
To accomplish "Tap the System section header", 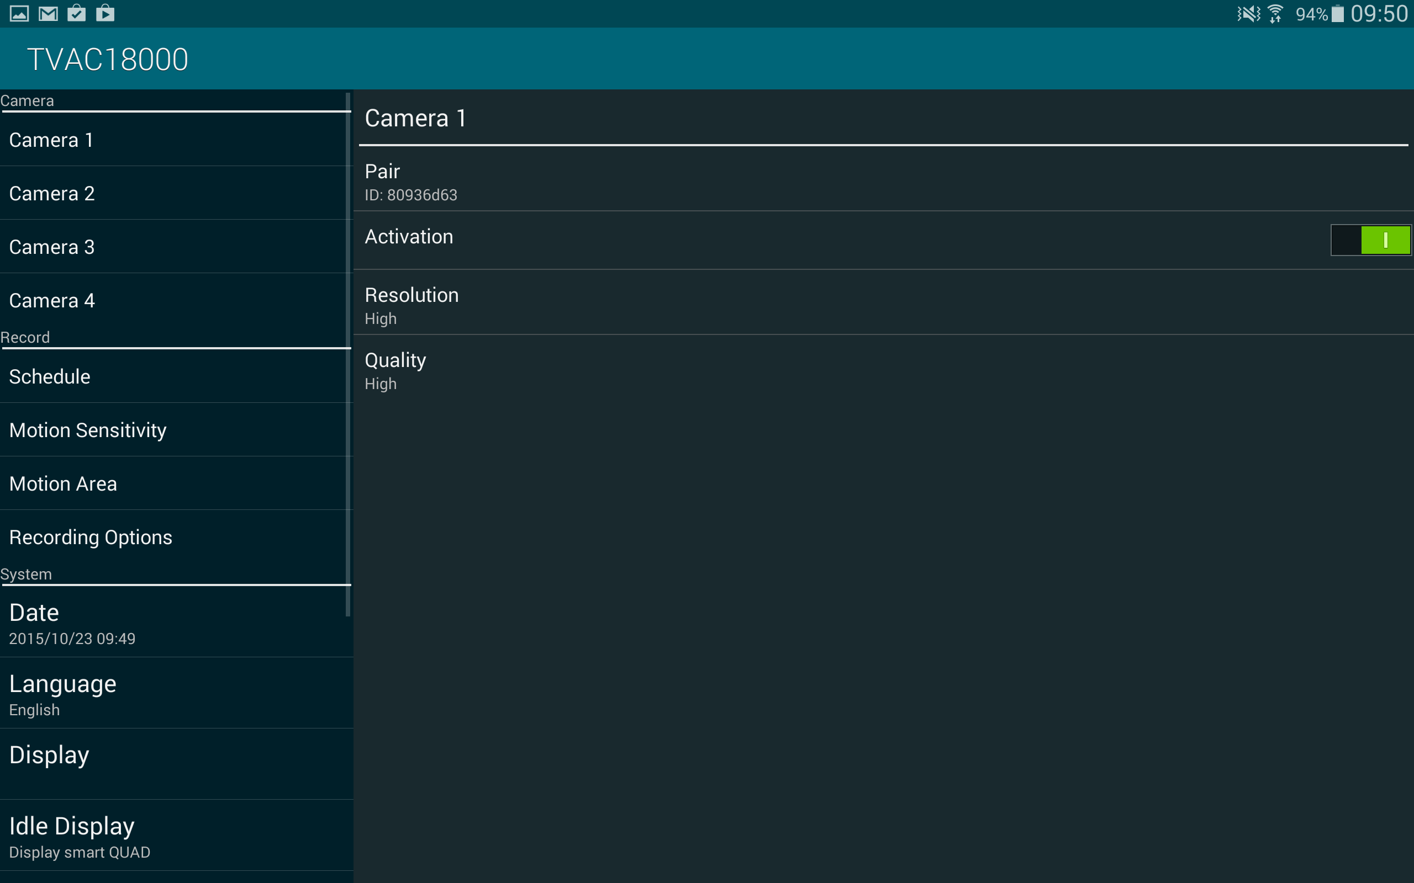I will [27, 574].
